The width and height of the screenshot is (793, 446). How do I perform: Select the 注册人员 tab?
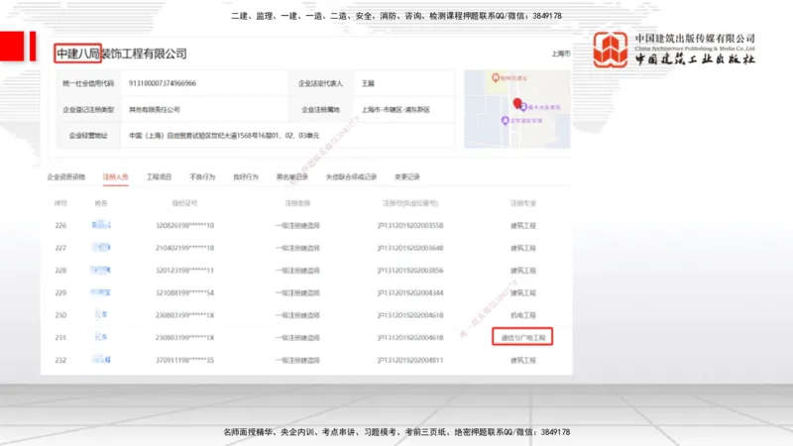click(x=115, y=177)
